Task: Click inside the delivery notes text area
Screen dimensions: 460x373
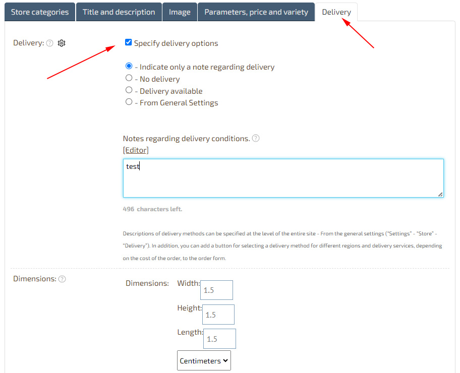Action: 283,178
